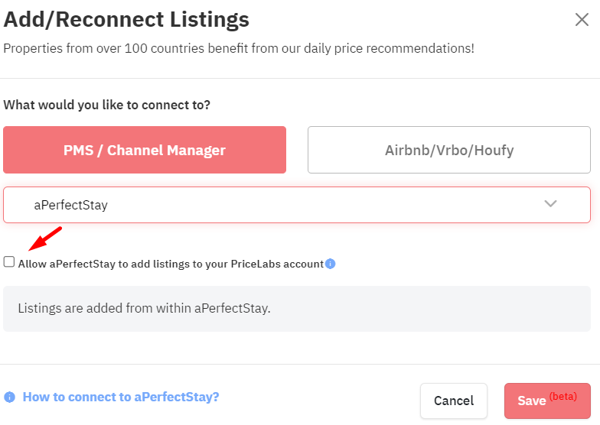This screenshot has height=425, width=600.
Task: Click the daily price recommendations subtitle
Action: click(239, 49)
